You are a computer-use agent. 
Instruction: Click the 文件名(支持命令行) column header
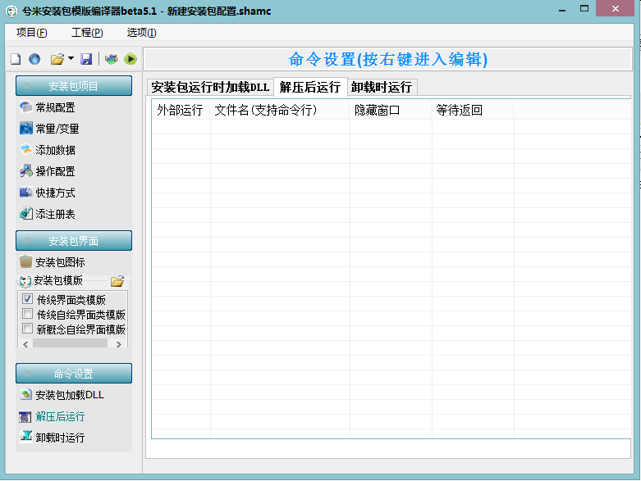[x=265, y=110]
